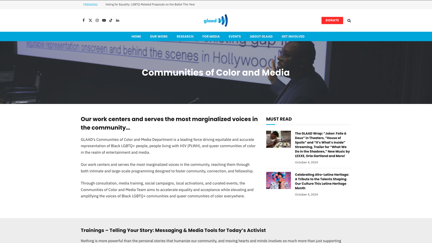Viewport: 432px width, 243px height.
Task: Expand the FOR MEDIA menu
Action: (211, 36)
